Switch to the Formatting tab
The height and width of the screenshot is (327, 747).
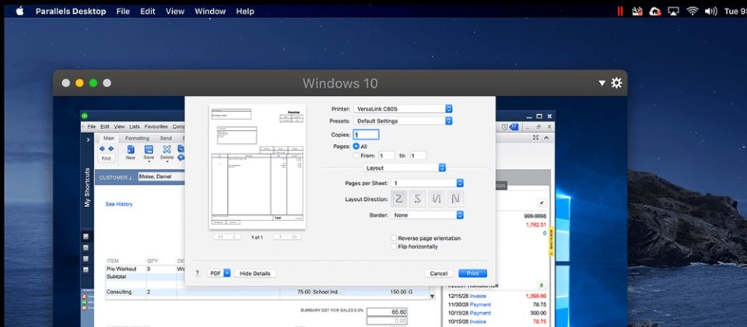point(137,139)
